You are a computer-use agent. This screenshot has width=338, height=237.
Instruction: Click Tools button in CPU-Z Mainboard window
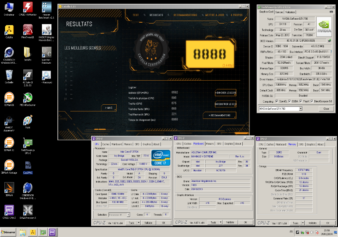click(x=213, y=222)
